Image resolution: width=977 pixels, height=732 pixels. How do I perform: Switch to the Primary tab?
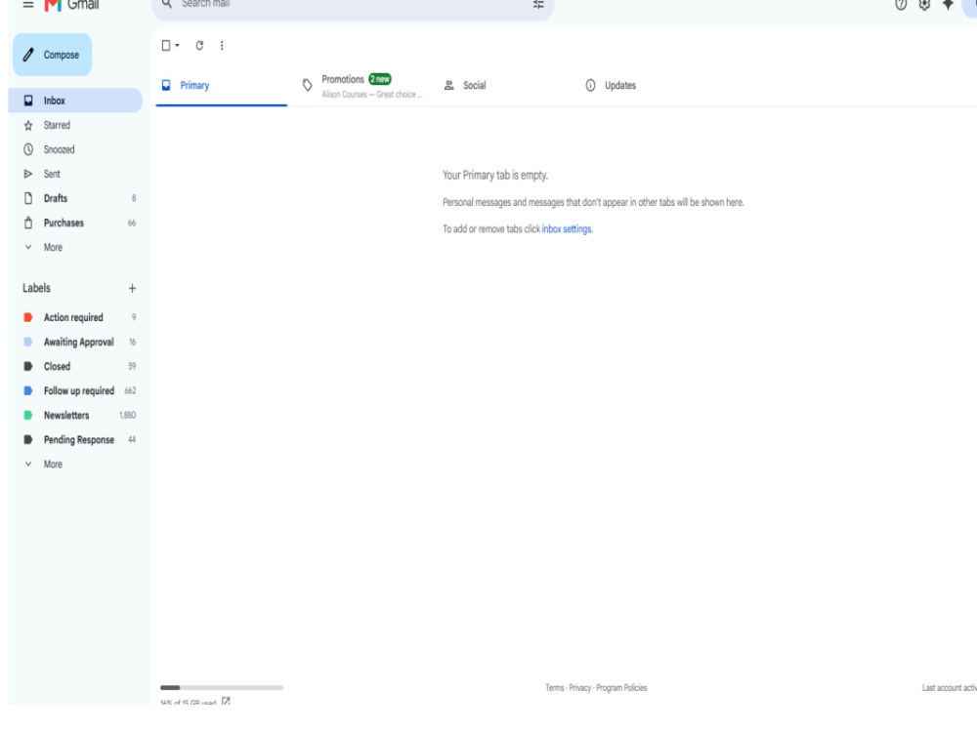(221, 86)
